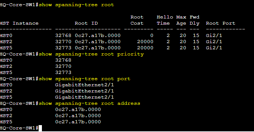Image resolution: width=254 pixels, height=132 pixels.
Task: Select 0c27.a17b.0000 on the MST0 root address line
Action: pyautogui.click(x=78, y=110)
